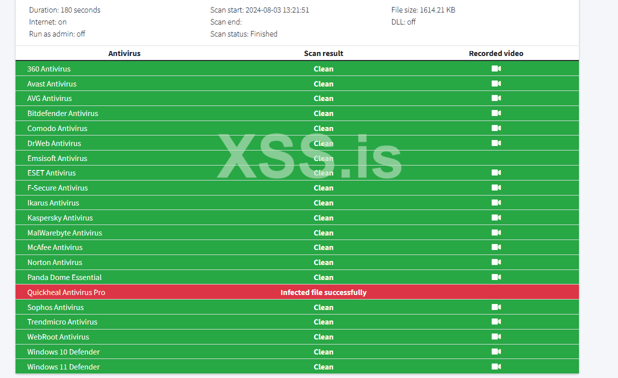This screenshot has width=618, height=378.
Task: Click the 'Scan end:' label
Action: point(226,22)
